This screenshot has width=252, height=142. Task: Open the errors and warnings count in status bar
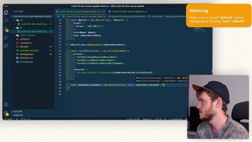click(x=25, y=119)
